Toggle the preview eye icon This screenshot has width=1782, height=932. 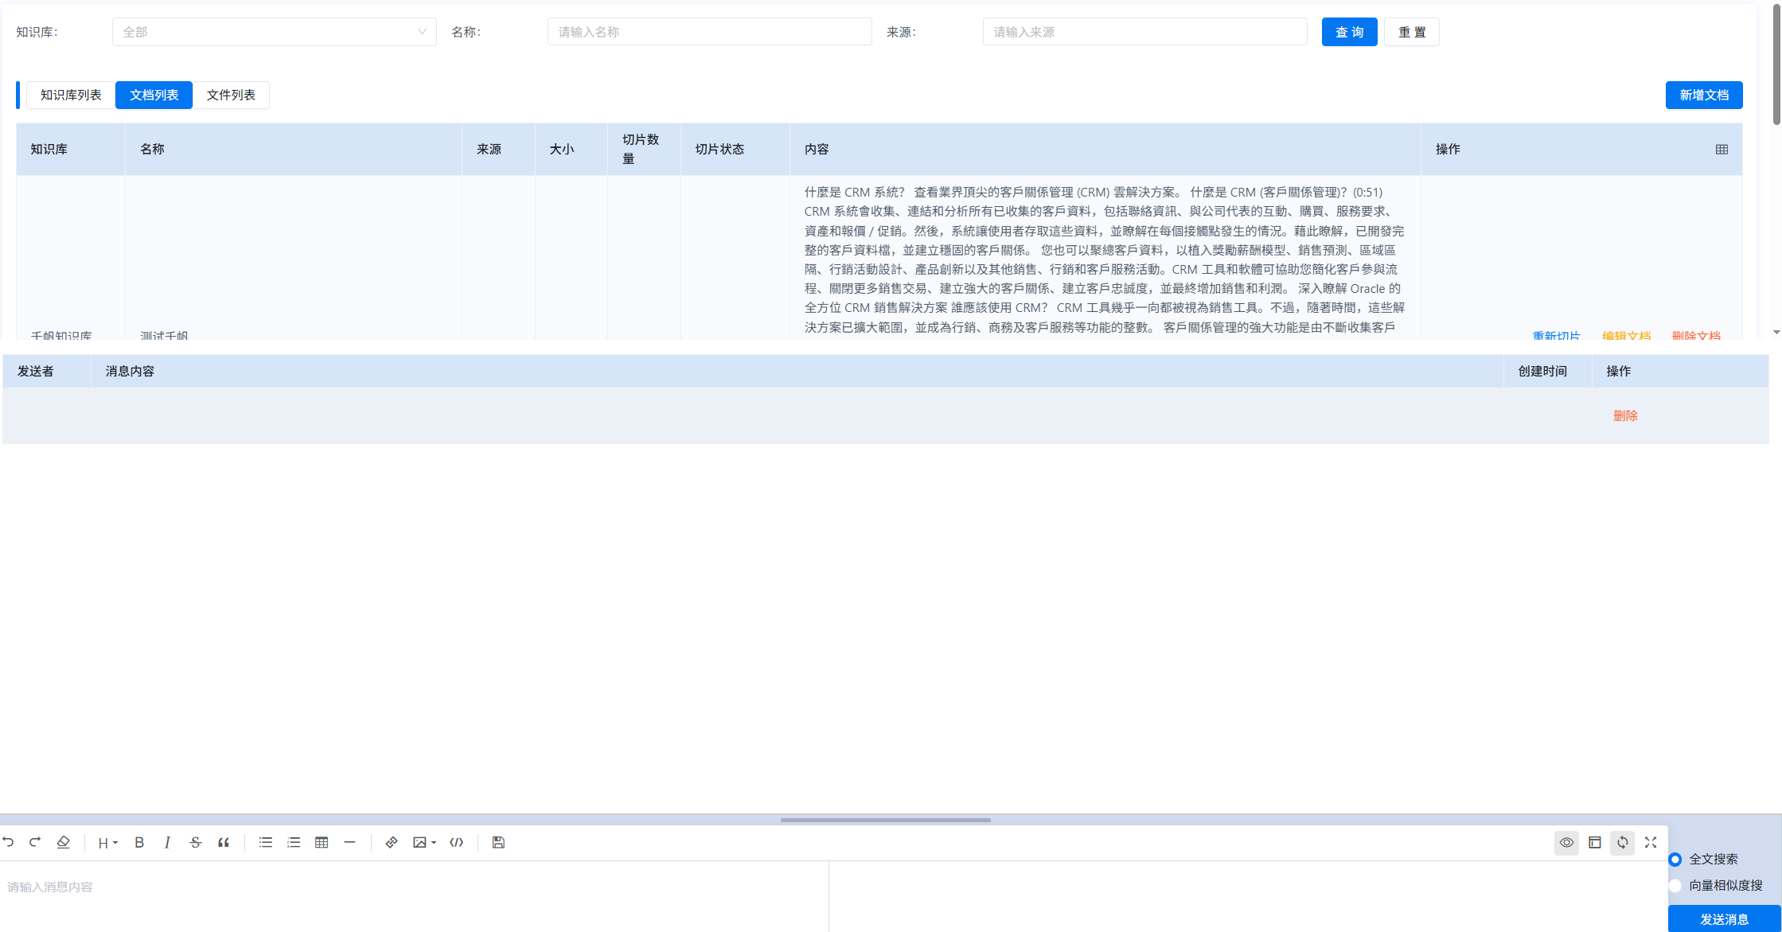pyautogui.click(x=1566, y=842)
